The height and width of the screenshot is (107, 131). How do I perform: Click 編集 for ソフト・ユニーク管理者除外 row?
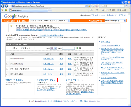click(x=61, y=69)
